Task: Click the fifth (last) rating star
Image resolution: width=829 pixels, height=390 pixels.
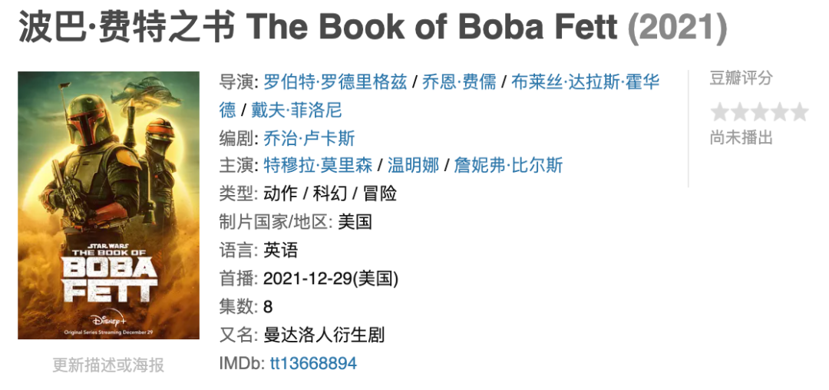Action: click(x=800, y=113)
